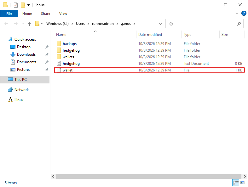Switch to Large icons view layout
This screenshot has width=248, height=187.
[x=243, y=183]
